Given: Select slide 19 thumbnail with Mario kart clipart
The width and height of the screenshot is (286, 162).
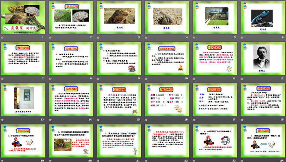Looking at the screenshot, I should (23, 141).
